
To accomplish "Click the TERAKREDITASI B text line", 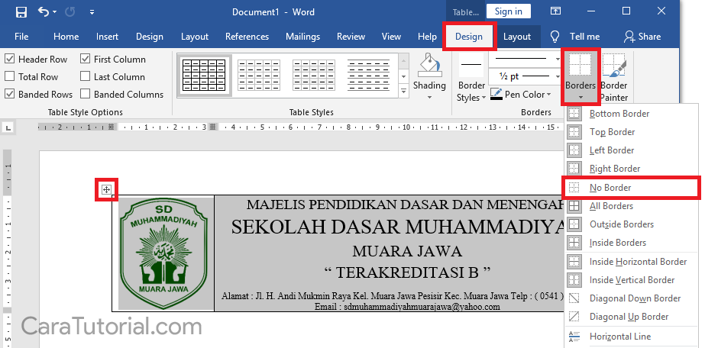I will pos(407,272).
